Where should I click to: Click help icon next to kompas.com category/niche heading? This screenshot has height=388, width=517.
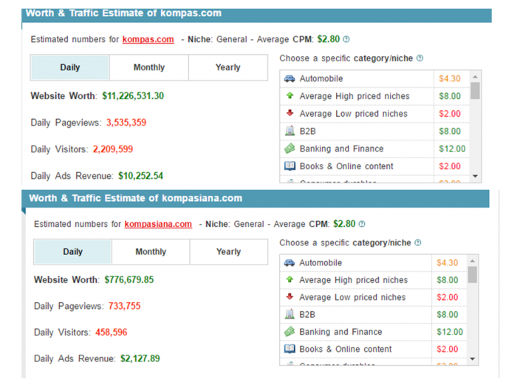[420, 58]
